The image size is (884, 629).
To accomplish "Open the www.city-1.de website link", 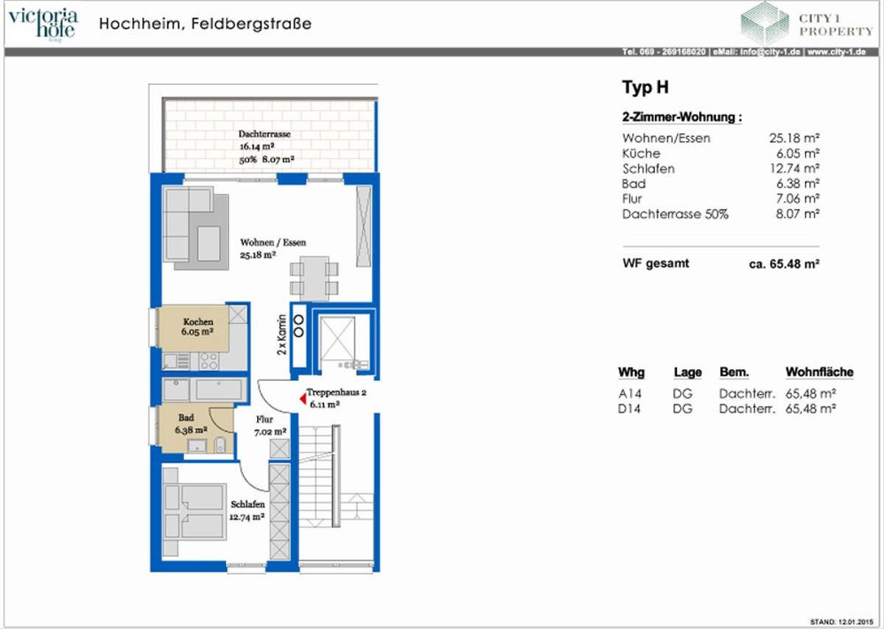I will (x=837, y=52).
